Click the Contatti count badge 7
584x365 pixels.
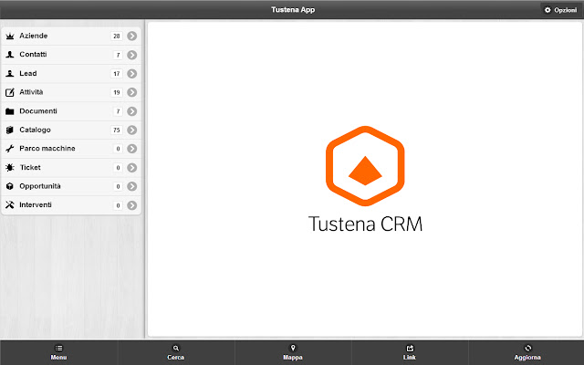tap(118, 55)
